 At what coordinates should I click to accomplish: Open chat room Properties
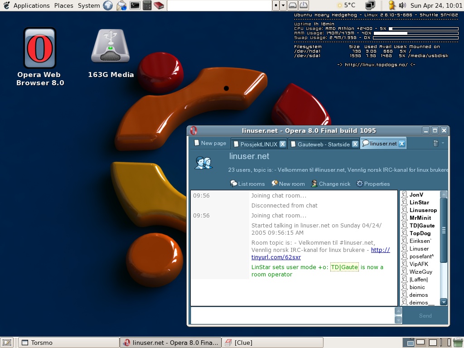point(373,184)
